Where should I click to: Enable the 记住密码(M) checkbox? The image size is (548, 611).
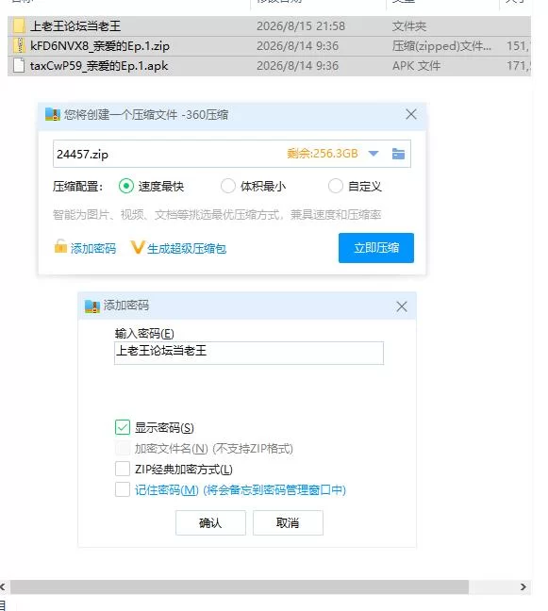[123, 489]
